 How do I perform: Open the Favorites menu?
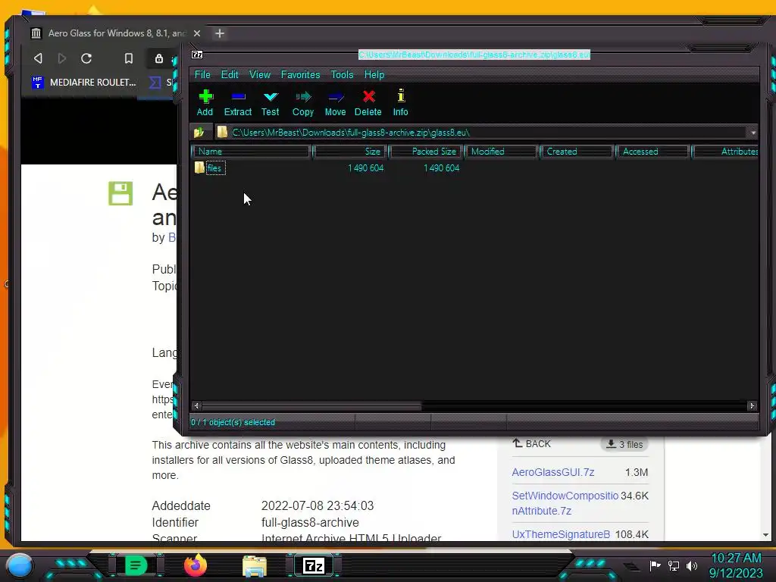(x=300, y=74)
